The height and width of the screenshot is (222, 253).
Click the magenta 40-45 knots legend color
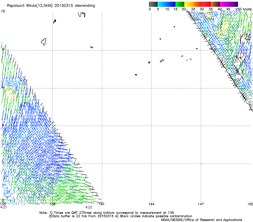(224, 4)
